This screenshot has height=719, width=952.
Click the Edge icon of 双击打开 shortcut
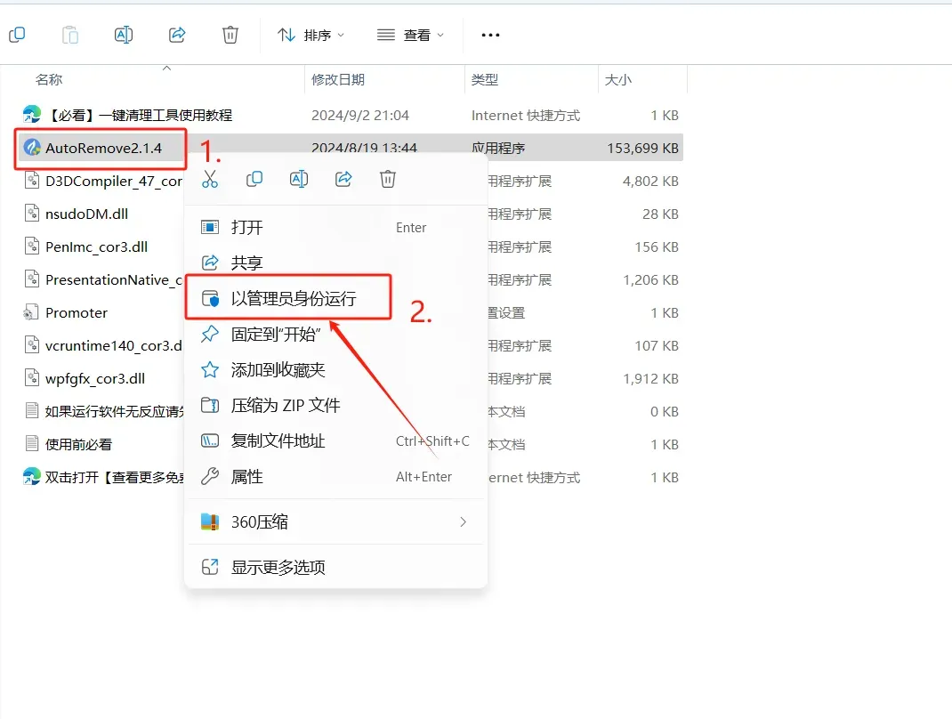tap(31, 476)
